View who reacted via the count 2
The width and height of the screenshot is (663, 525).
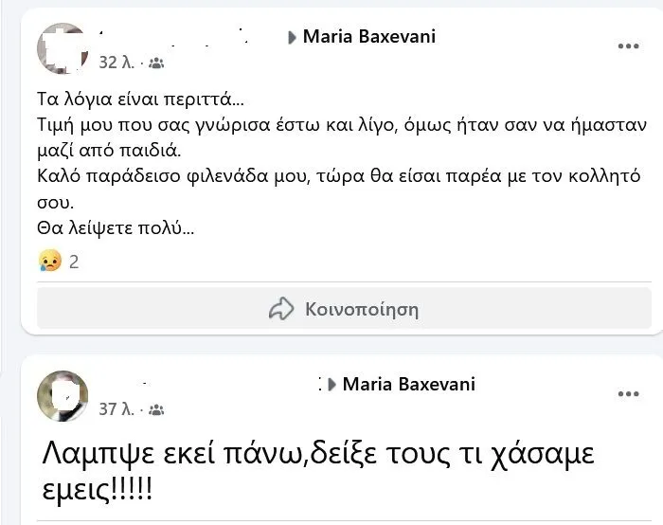click(x=74, y=262)
